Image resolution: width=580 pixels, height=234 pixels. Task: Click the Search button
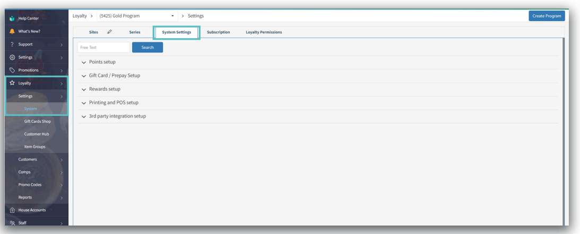pos(147,48)
